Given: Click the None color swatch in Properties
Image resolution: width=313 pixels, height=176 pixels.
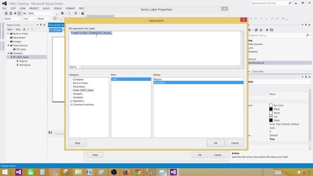Looking at the screenshot, I should [271, 113].
